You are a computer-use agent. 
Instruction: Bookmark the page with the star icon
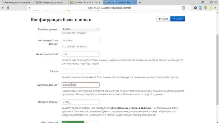[x=188, y=8]
